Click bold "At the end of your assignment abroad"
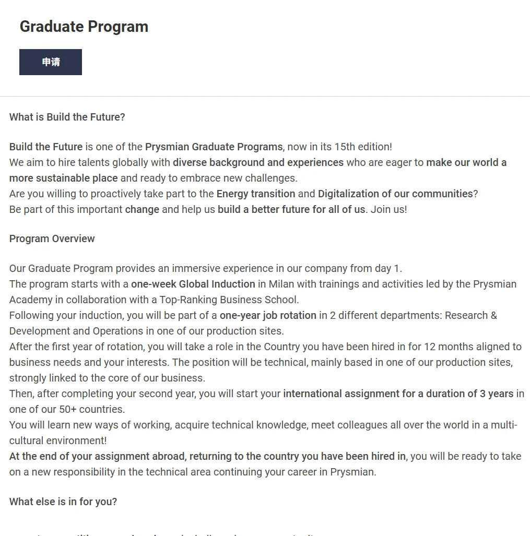This screenshot has height=536, width=530. [97, 456]
